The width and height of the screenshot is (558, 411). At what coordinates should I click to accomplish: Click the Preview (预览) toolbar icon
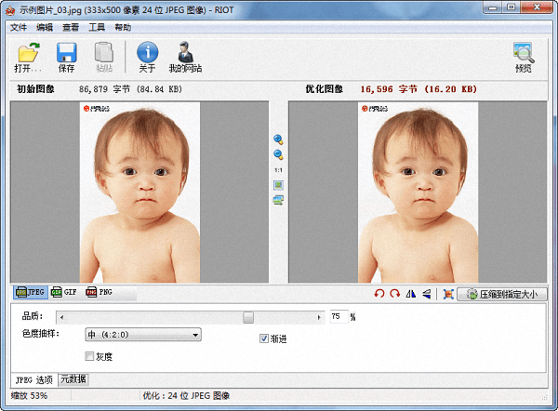click(x=524, y=56)
